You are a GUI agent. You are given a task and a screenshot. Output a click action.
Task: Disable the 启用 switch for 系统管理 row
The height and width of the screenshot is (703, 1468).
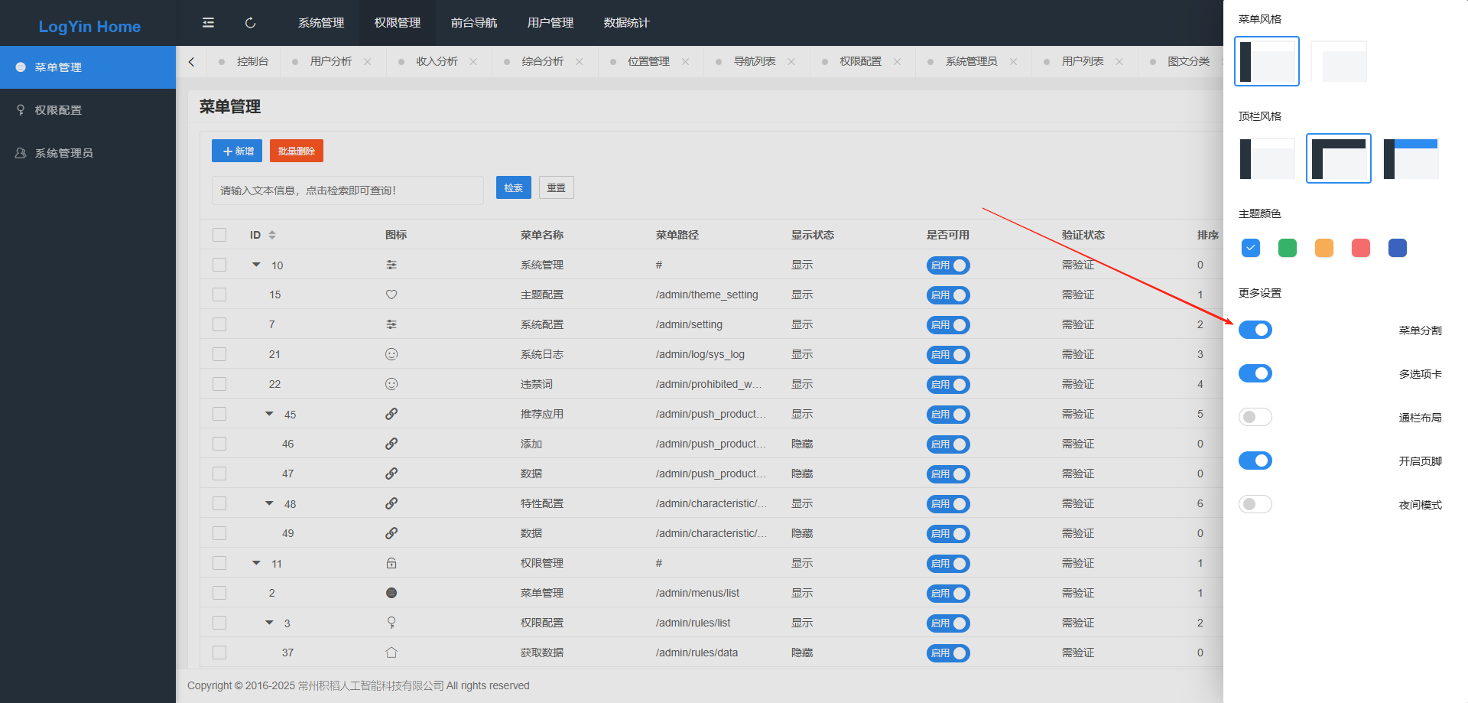point(948,265)
